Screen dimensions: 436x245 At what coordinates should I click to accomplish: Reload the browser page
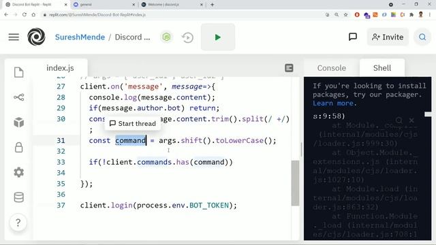coord(25,15)
